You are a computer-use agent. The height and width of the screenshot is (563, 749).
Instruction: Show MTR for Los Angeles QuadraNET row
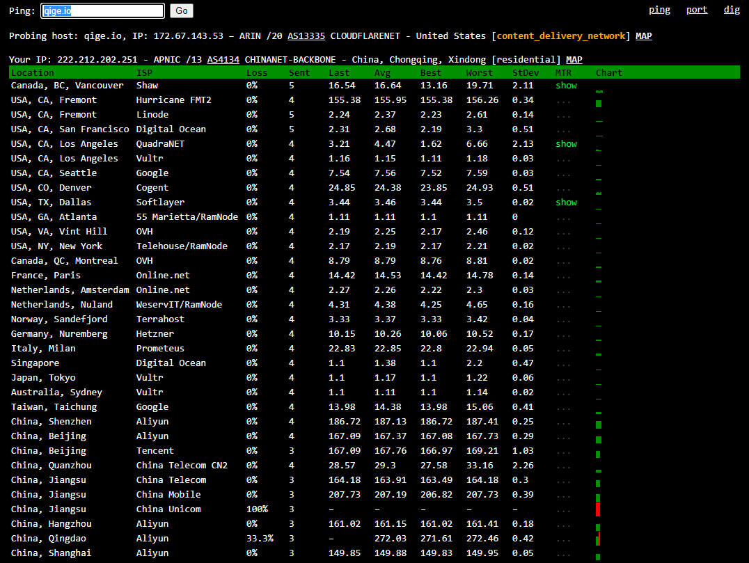(566, 144)
